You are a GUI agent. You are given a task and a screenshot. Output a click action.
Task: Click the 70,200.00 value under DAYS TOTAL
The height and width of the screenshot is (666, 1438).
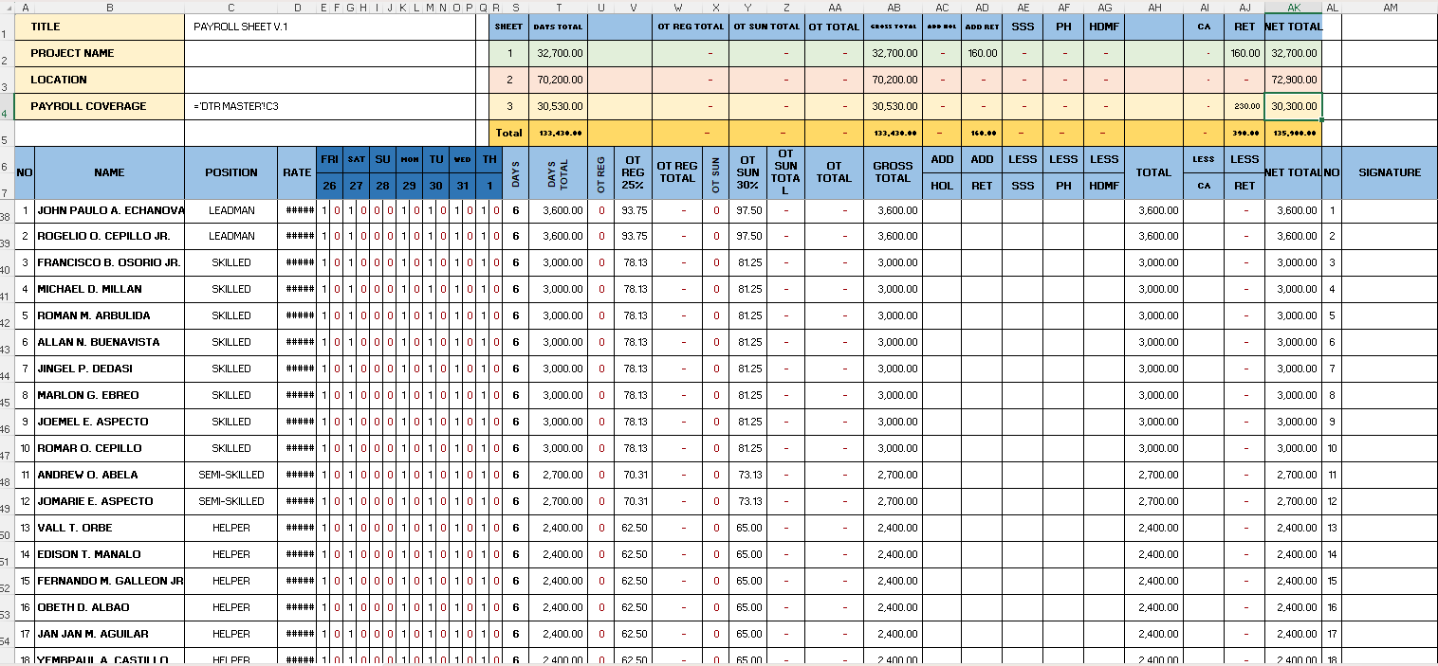coord(559,80)
